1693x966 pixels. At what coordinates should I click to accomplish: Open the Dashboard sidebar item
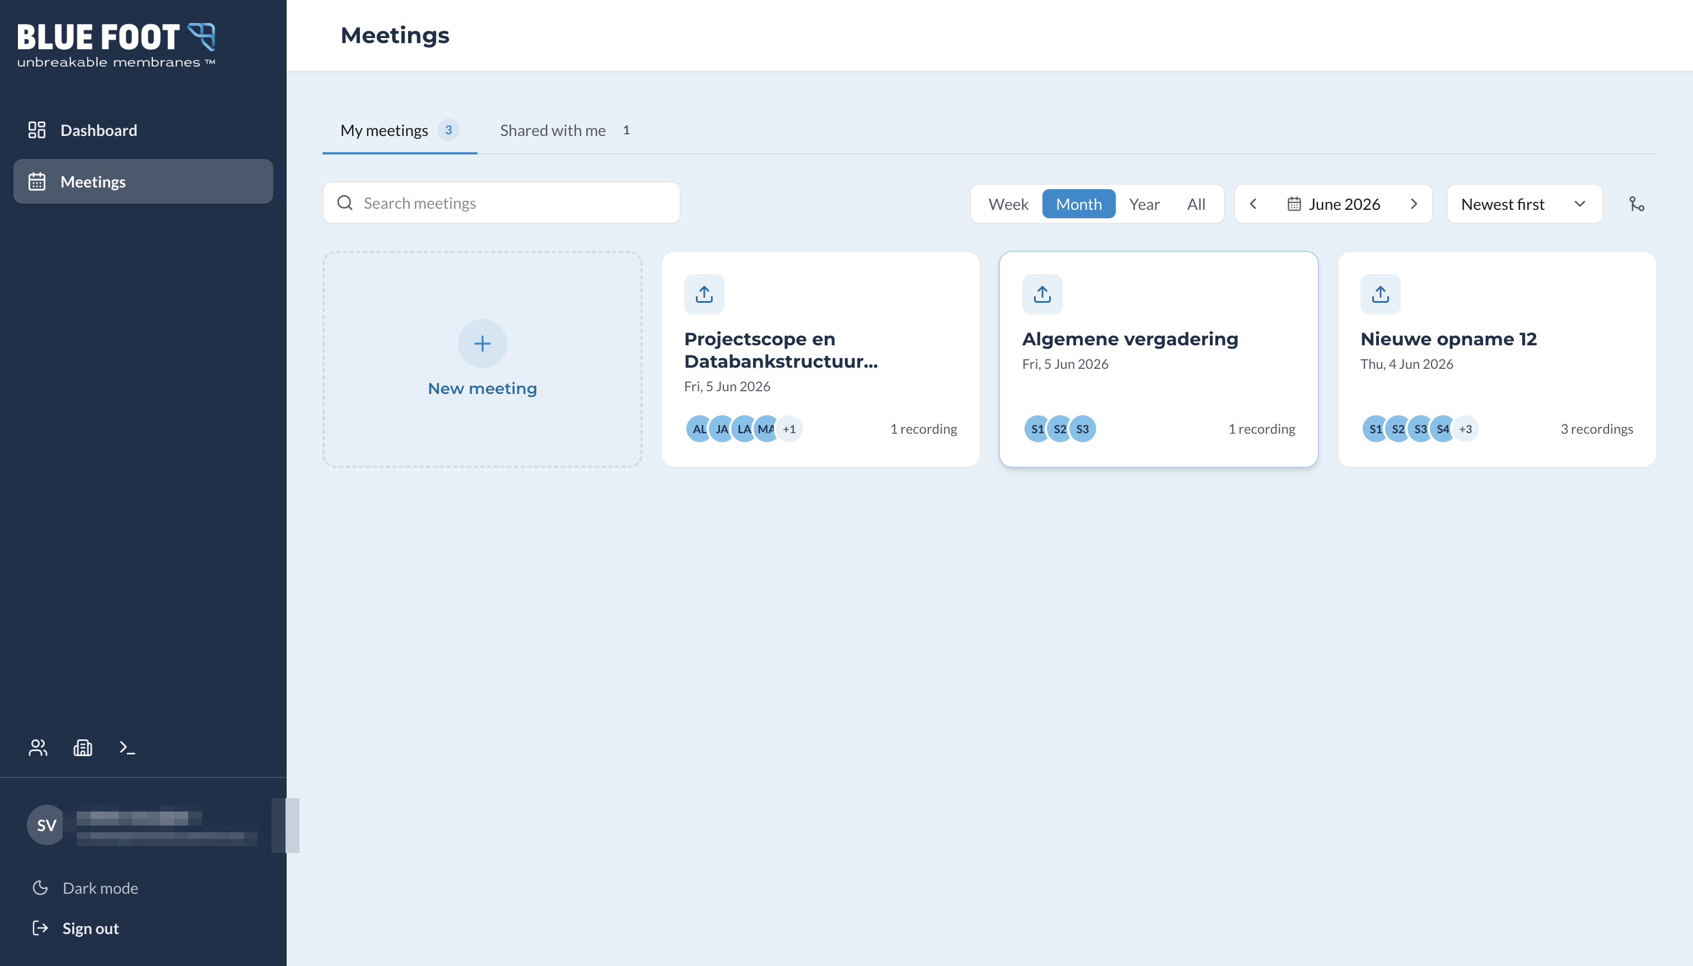[x=143, y=130]
